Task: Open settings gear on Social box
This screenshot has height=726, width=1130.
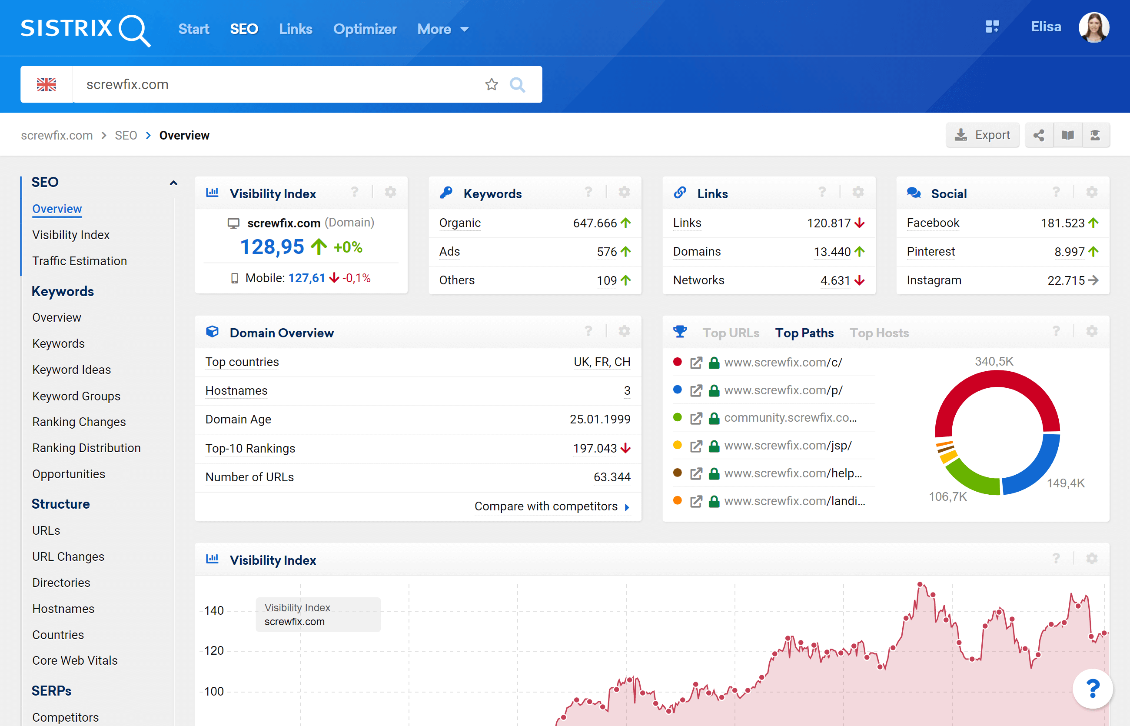Action: click(1091, 192)
